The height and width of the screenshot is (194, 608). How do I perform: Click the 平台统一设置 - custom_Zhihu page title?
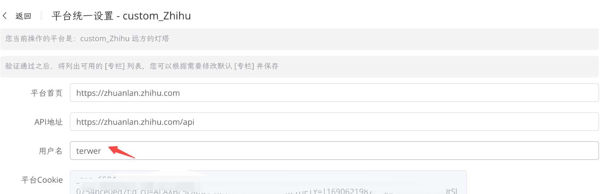pos(121,16)
